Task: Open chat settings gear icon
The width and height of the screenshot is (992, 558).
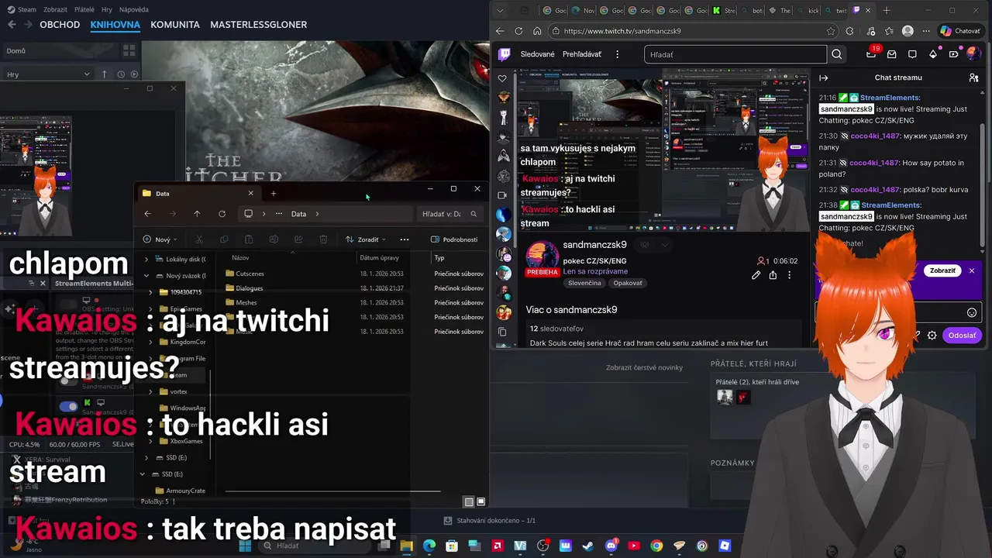Action: click(932, 336)
